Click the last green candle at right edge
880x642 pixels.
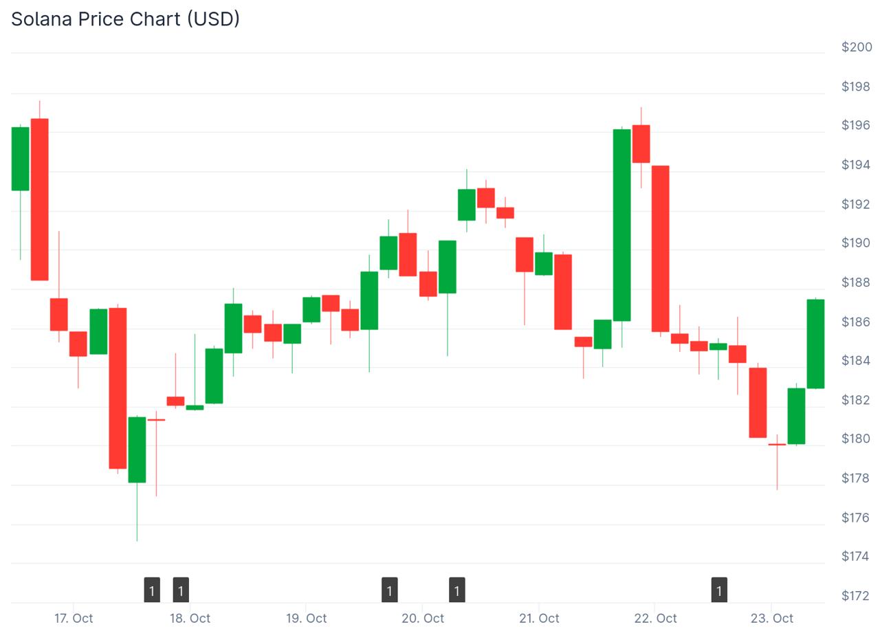[x=815, y=344]
